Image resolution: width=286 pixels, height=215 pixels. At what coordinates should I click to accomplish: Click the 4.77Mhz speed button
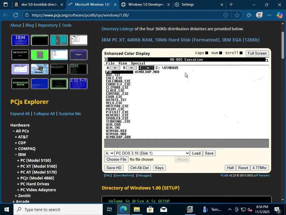259,168
